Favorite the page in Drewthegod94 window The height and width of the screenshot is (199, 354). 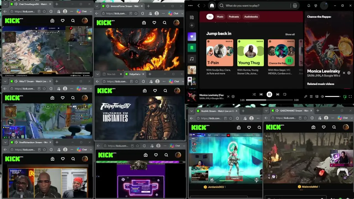pyautogui.click(x=44, y=11)
